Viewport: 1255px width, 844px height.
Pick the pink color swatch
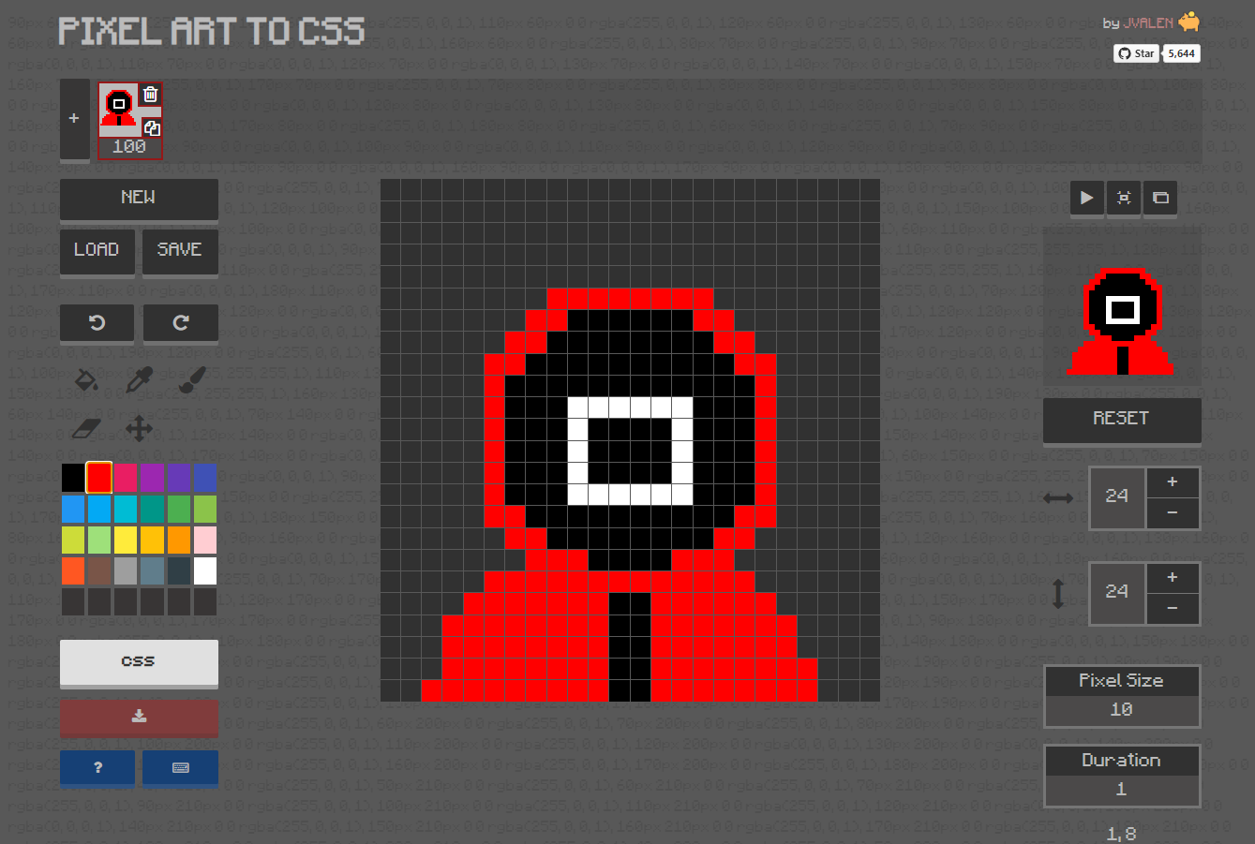coord(126,478)
